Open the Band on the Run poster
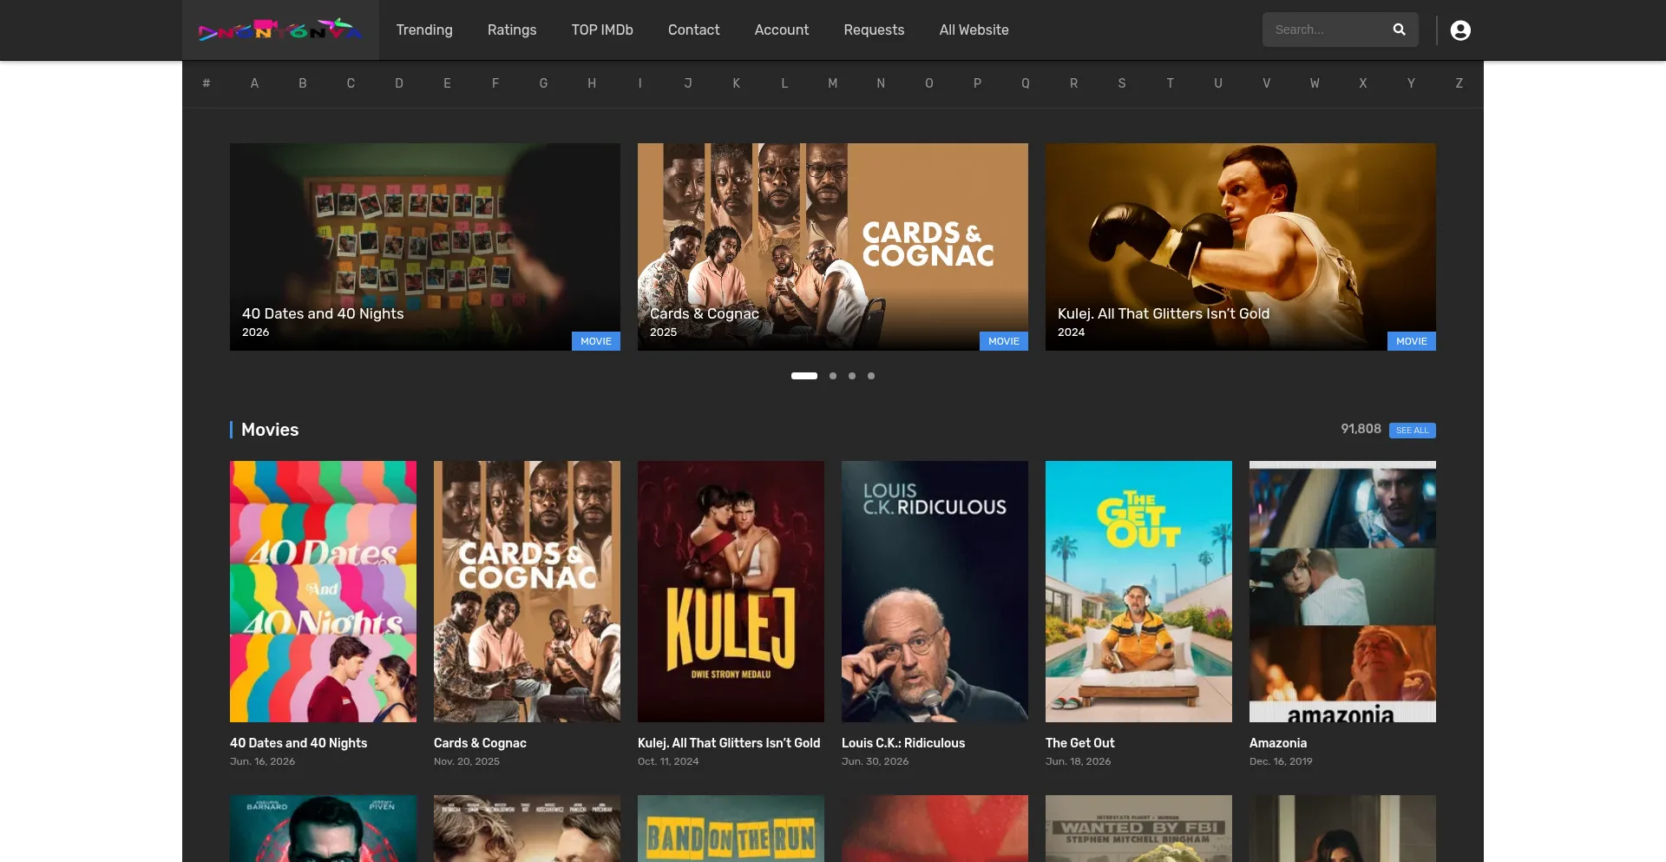The height and width of the screenshot is (862, 1666). tap(731, 829)
